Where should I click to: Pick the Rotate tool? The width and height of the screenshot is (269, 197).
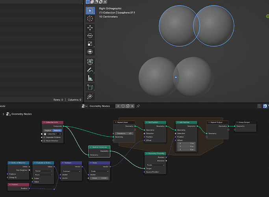pyautogui.click(x=90, y=36)
